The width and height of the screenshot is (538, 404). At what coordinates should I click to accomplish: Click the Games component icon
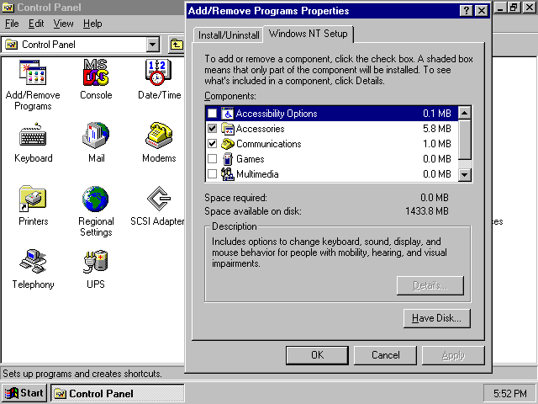pos(227,159)
